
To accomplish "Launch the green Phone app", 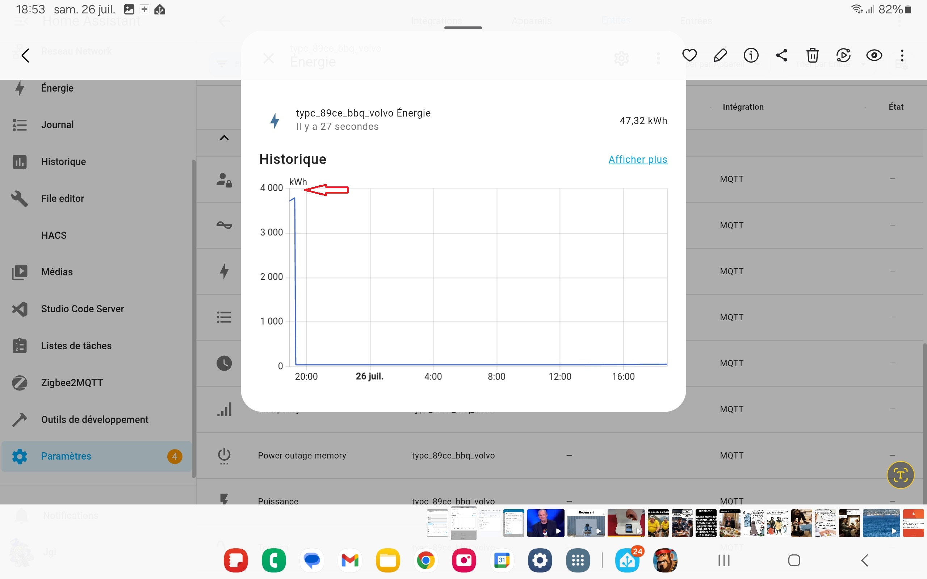I will point(273,560).
